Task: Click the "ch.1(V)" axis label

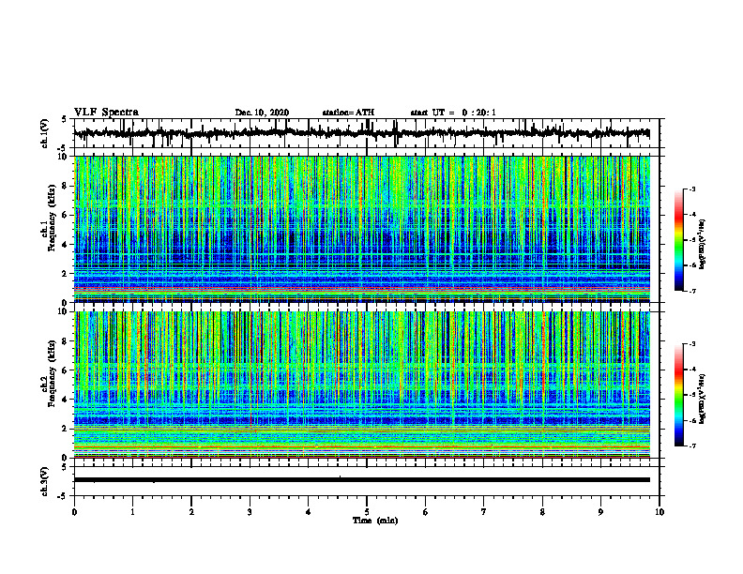Action: (x=45, y=133)
